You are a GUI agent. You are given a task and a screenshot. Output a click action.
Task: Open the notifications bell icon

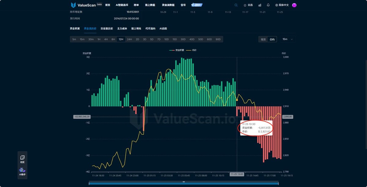pos(268,5)
